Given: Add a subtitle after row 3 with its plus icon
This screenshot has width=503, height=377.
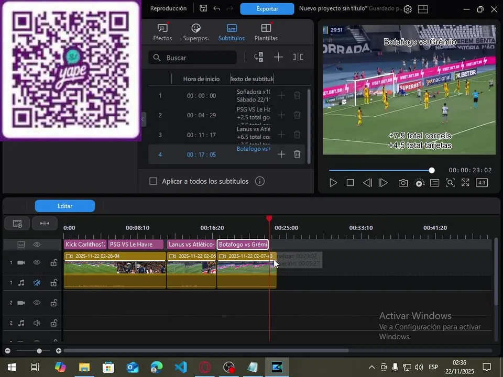Looking at the screenshot, I should [281, 135].
